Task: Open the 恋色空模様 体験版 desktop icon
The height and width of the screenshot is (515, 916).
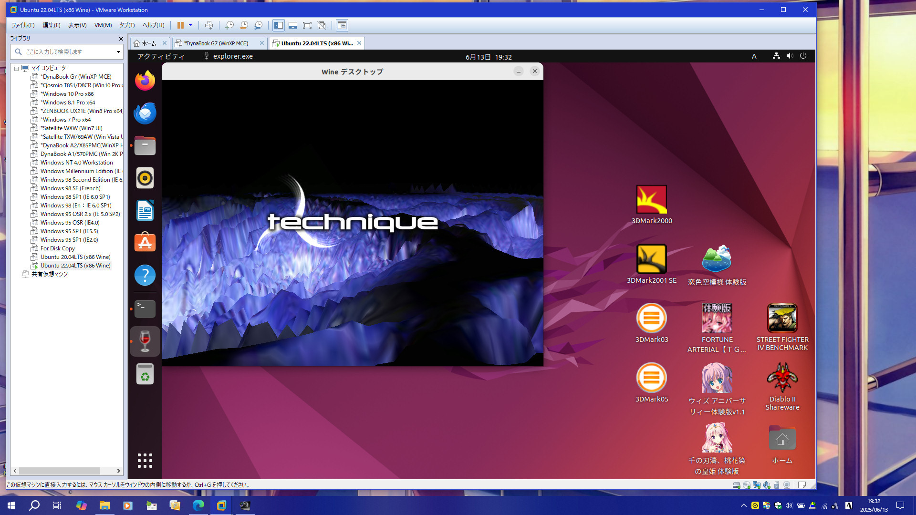Action: (x=717, y=265)
